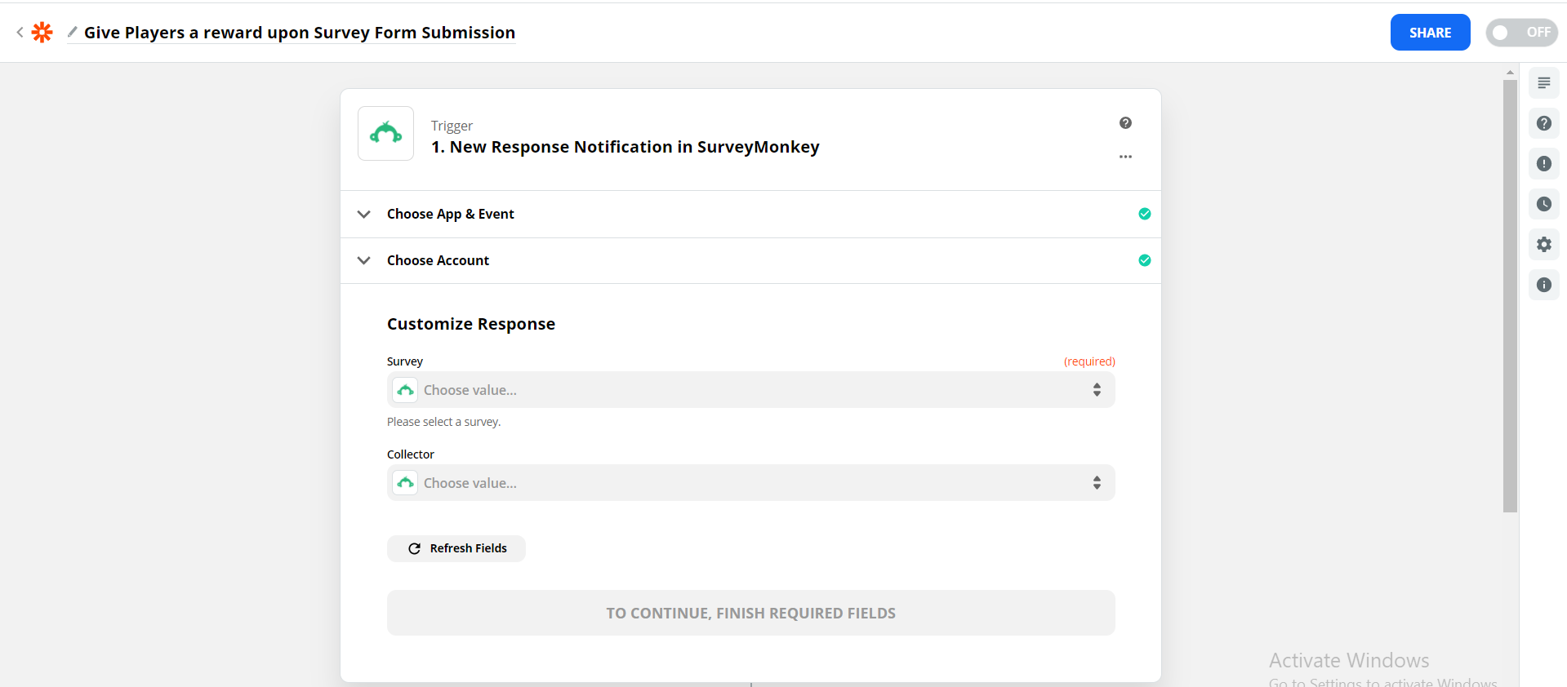Go back using the left arrow
1567x687 pixels.
(20, 33)
